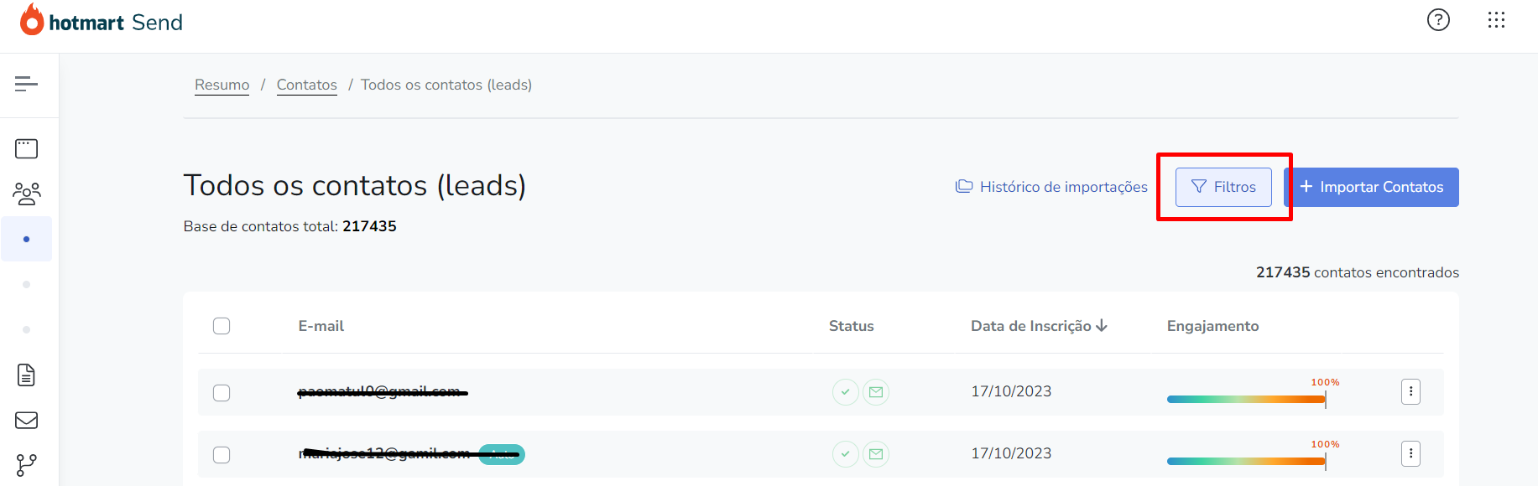The width and height of the screenshot is (1538, 486).
Task: Click the envelope email icon in sidebar
Action: (x=27, y=420)
